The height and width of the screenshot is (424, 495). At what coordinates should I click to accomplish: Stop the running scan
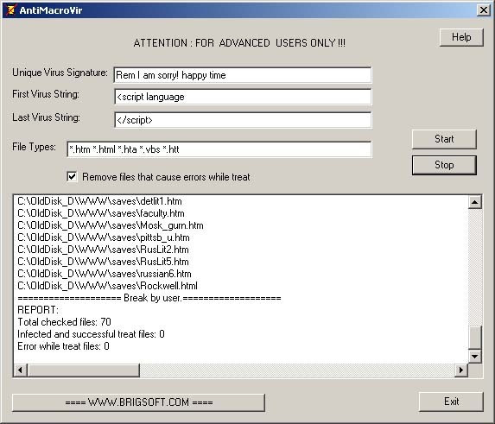click(444, 165)
